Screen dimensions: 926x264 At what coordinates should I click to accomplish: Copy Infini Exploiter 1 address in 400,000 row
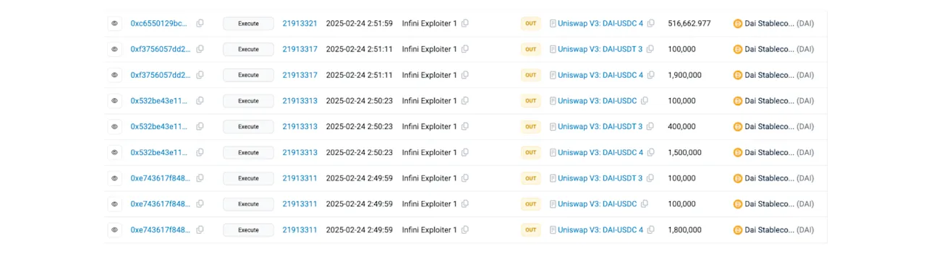465,126
